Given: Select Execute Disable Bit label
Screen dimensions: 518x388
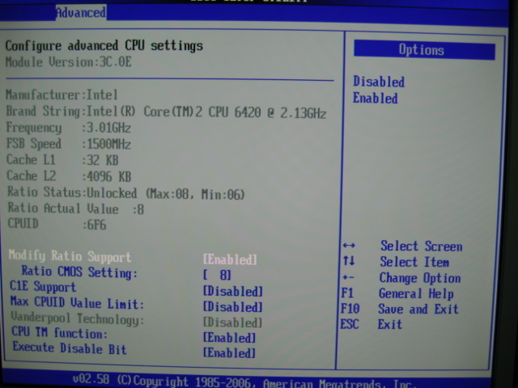Looking at the screenshot, I should (x=70, y=348).
